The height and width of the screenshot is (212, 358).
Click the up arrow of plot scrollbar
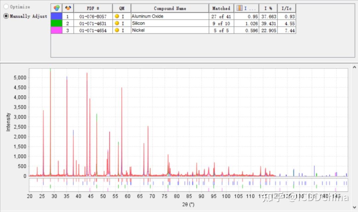(354, 67)
